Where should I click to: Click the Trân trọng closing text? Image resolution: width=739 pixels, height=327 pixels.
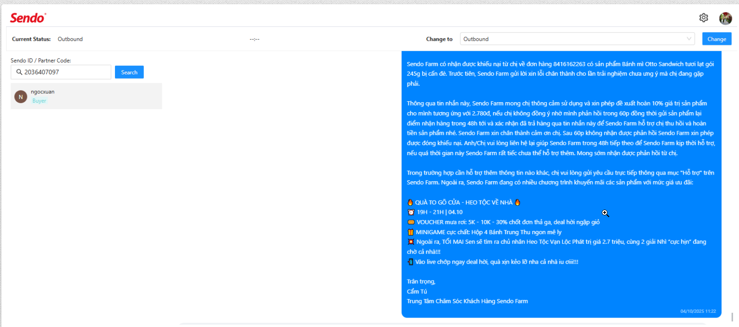(421, 282)
